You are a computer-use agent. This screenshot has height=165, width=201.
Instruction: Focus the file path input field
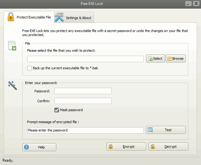[x=85, y=59]
